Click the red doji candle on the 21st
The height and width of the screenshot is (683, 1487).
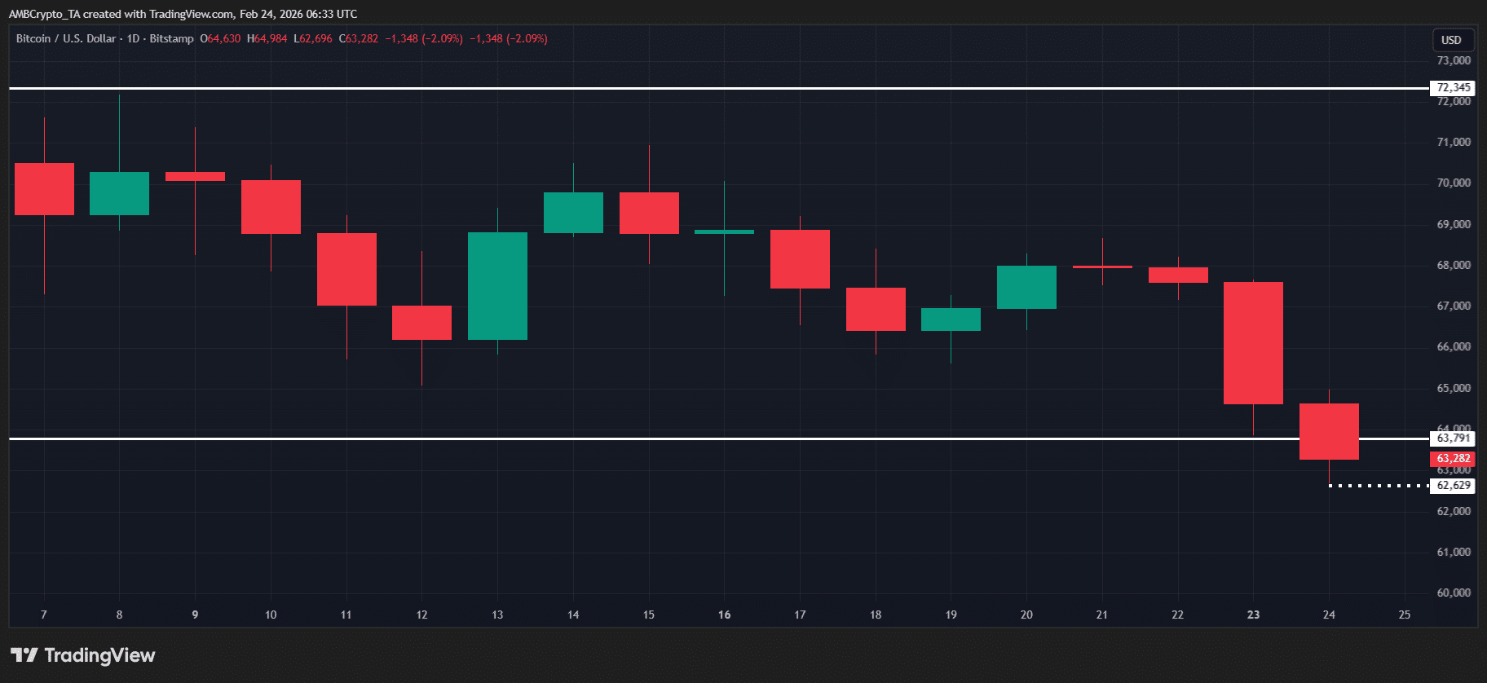[x=1102, y=267]
